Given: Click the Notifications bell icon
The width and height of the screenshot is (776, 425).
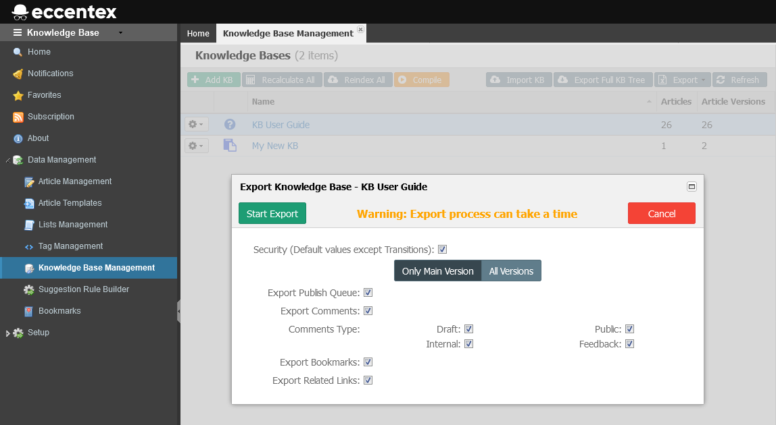Looking at the screenshot, I should pyautogui.click(x=18, y=74).
